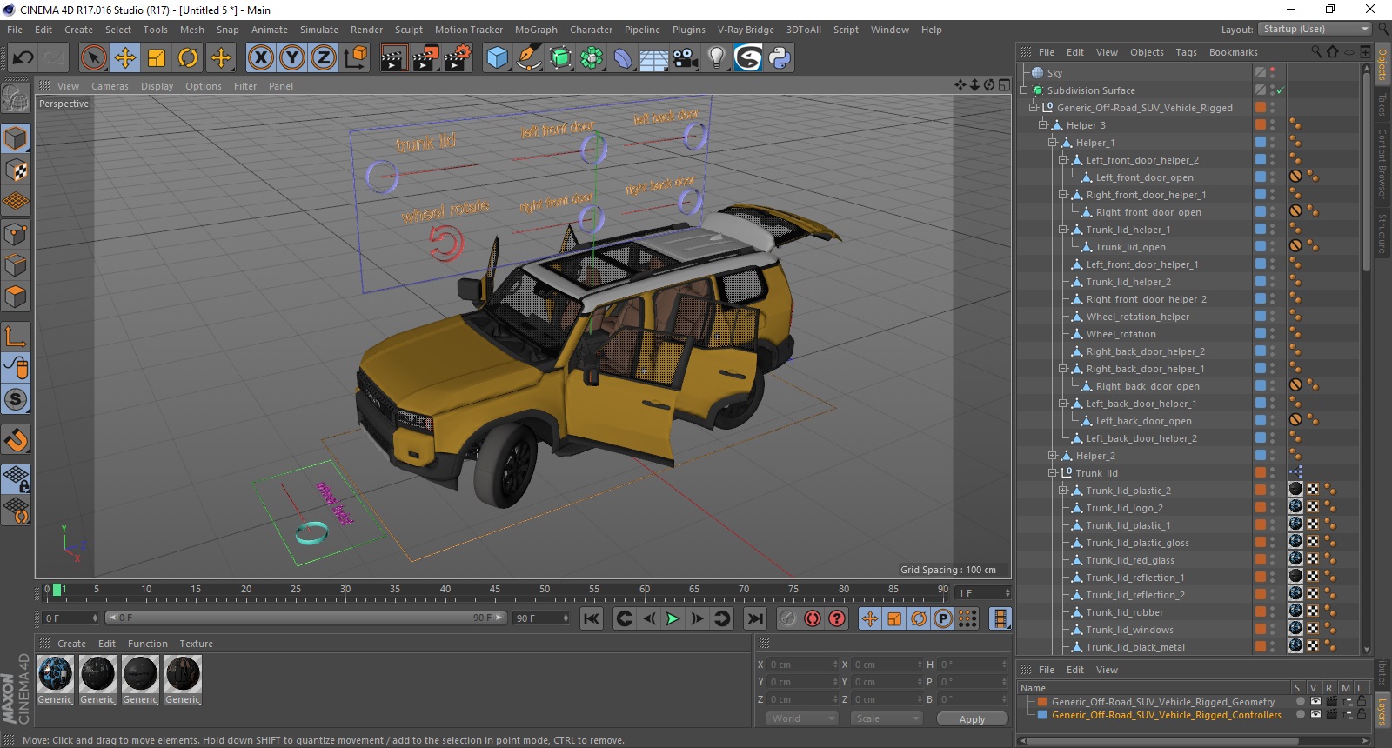Click the record active objects button
Image resolution: width=1392 pixels, height=748 pixels.
[x=787, y=618]
